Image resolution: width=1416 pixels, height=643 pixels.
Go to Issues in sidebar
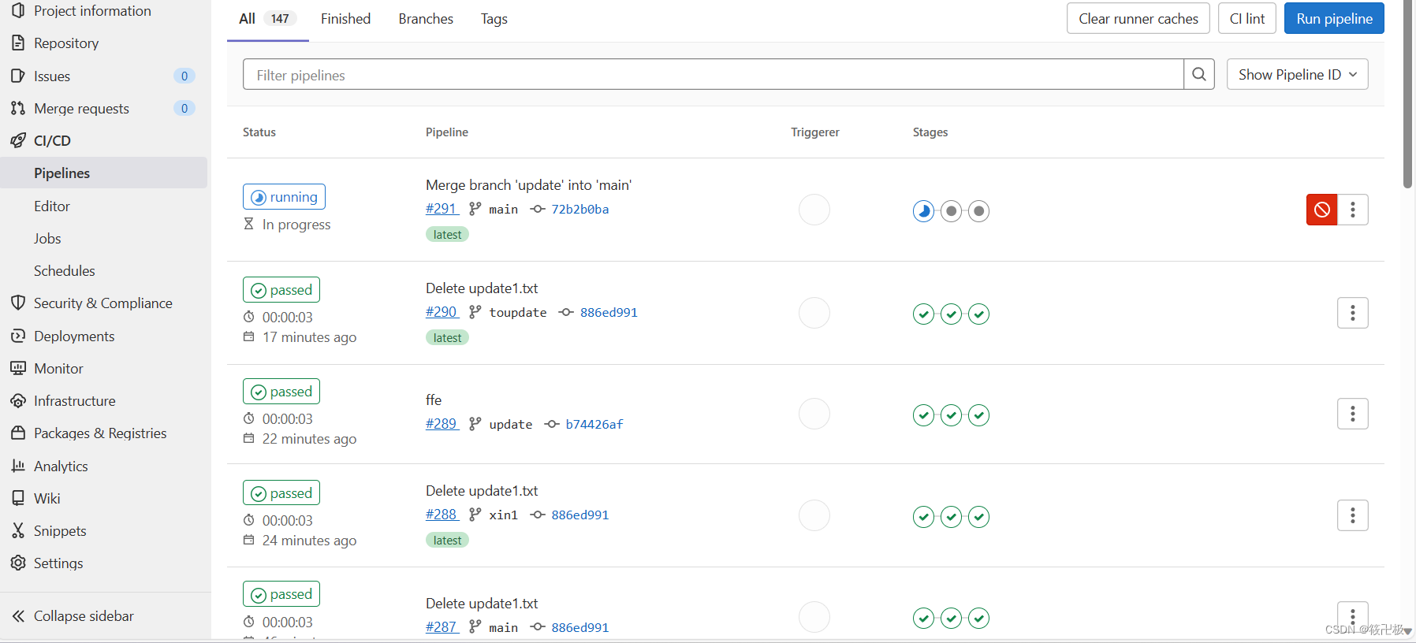(52, 76)
